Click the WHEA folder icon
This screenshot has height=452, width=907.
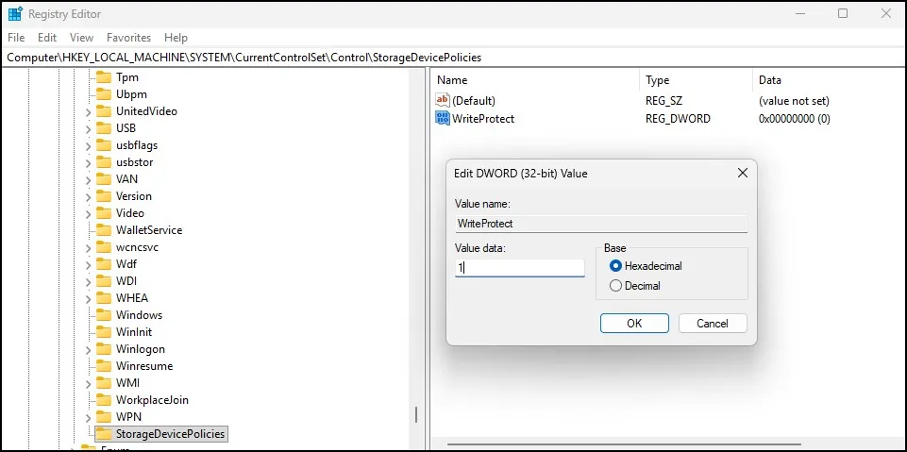104,297
